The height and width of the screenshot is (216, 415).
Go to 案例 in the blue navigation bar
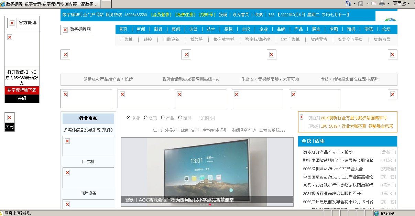[176, 29]
